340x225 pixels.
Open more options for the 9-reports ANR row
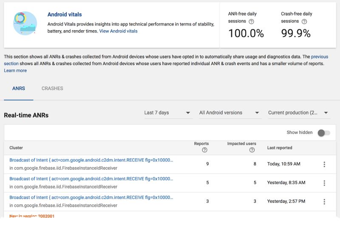coord(324,164)
